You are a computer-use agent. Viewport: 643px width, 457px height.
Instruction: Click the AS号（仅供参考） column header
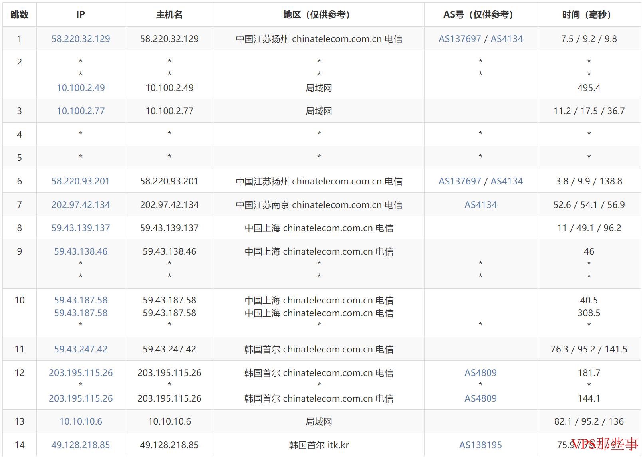pyautogui.click(x=480, y=15)
